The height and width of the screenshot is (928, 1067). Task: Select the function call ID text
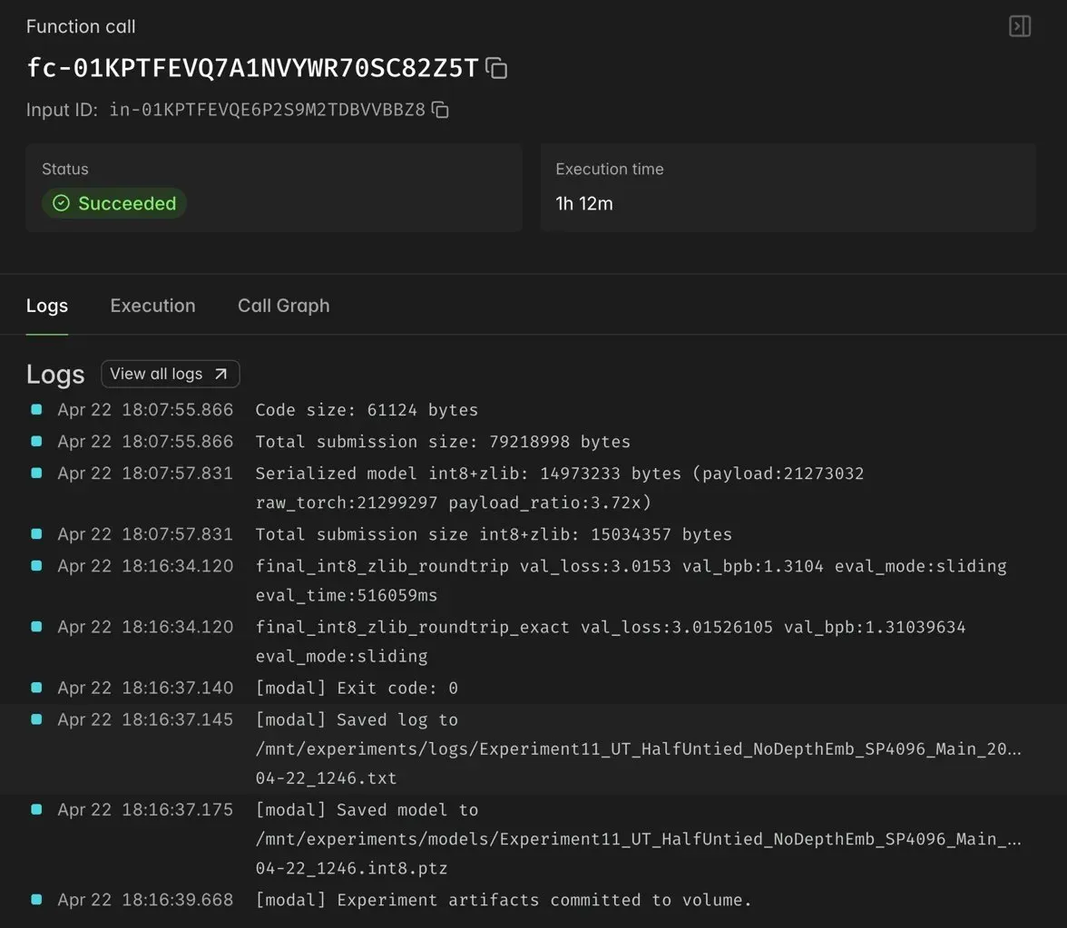point(252,68)
